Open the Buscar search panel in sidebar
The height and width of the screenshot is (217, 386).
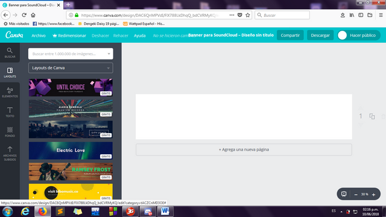coord(10,53)
